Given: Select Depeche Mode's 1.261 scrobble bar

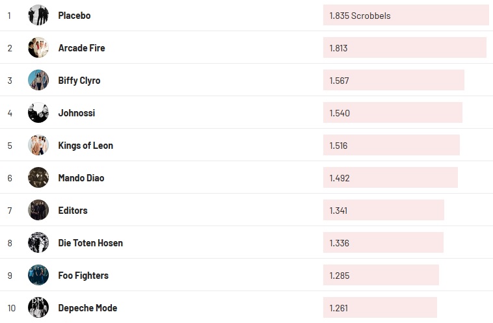Looking at the screenshot, I should pos(380,307).
